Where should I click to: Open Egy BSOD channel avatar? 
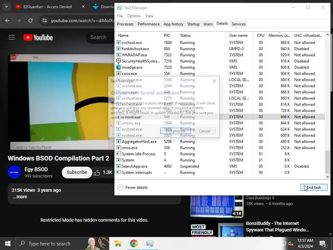pyautogui.click(x=14, y=172)
